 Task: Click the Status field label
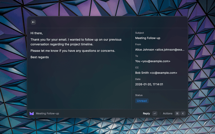tap(139, 95)
